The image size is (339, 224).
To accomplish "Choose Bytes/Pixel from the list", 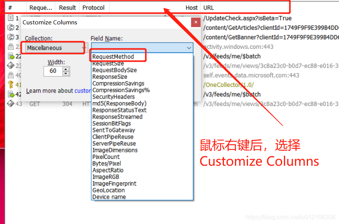I will click(x=107, y=164).
